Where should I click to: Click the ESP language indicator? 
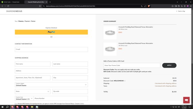pos(179,107)
